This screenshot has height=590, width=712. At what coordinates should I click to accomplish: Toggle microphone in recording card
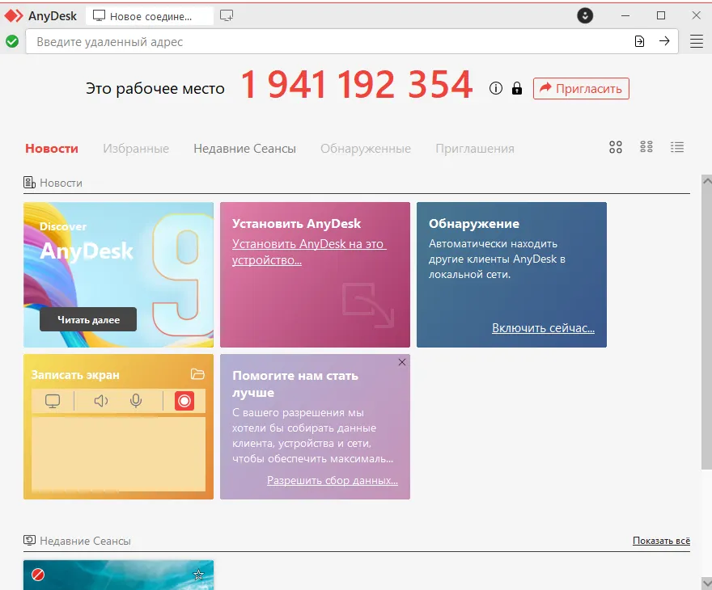(x=136, y=401)
